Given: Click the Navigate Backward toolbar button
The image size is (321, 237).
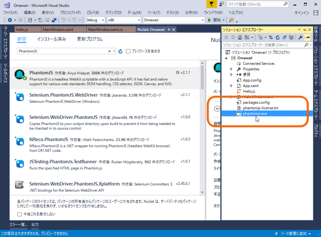Looking at the screenshot, I should pyautogui.click(x=10, y=20).
